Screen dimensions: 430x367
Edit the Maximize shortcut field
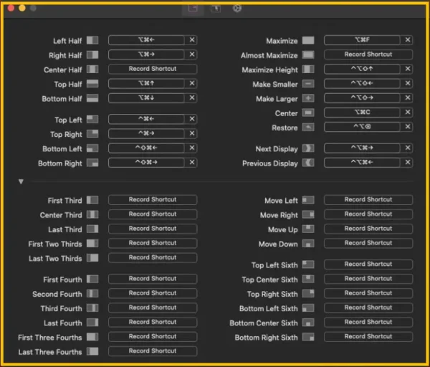(362, 40)
